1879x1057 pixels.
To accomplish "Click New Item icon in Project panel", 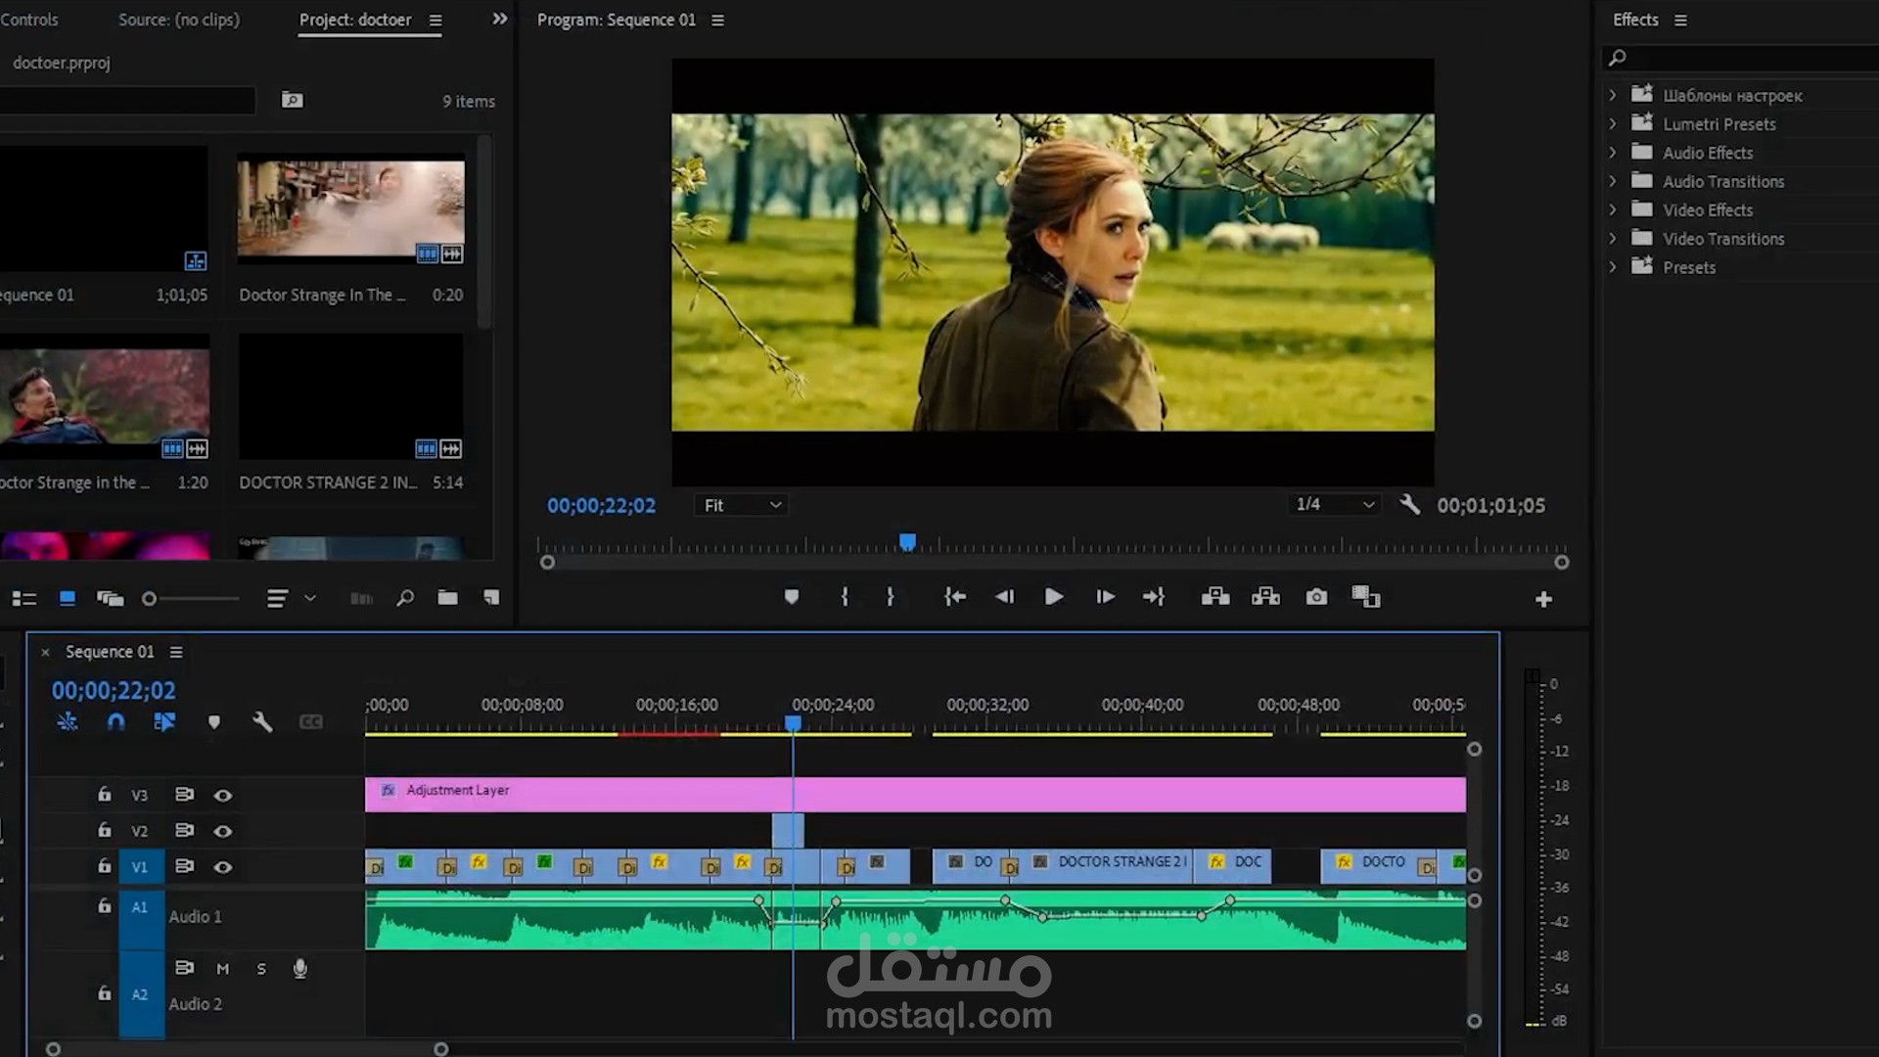I will point(491,598).
